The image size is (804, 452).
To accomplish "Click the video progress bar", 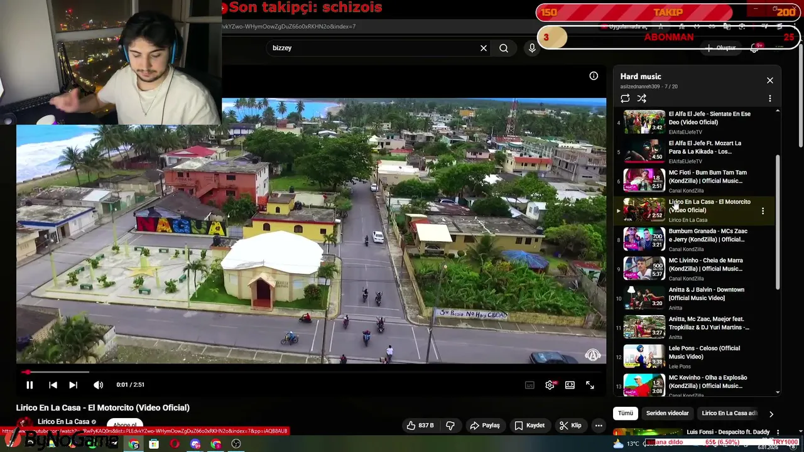I will click(x=311, y=372).
